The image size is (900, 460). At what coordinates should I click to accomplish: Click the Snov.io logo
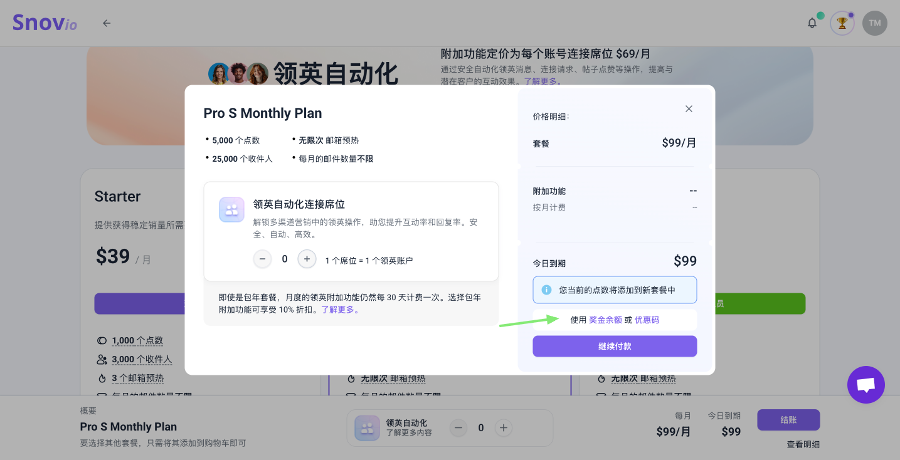click(x=45, y=23)
